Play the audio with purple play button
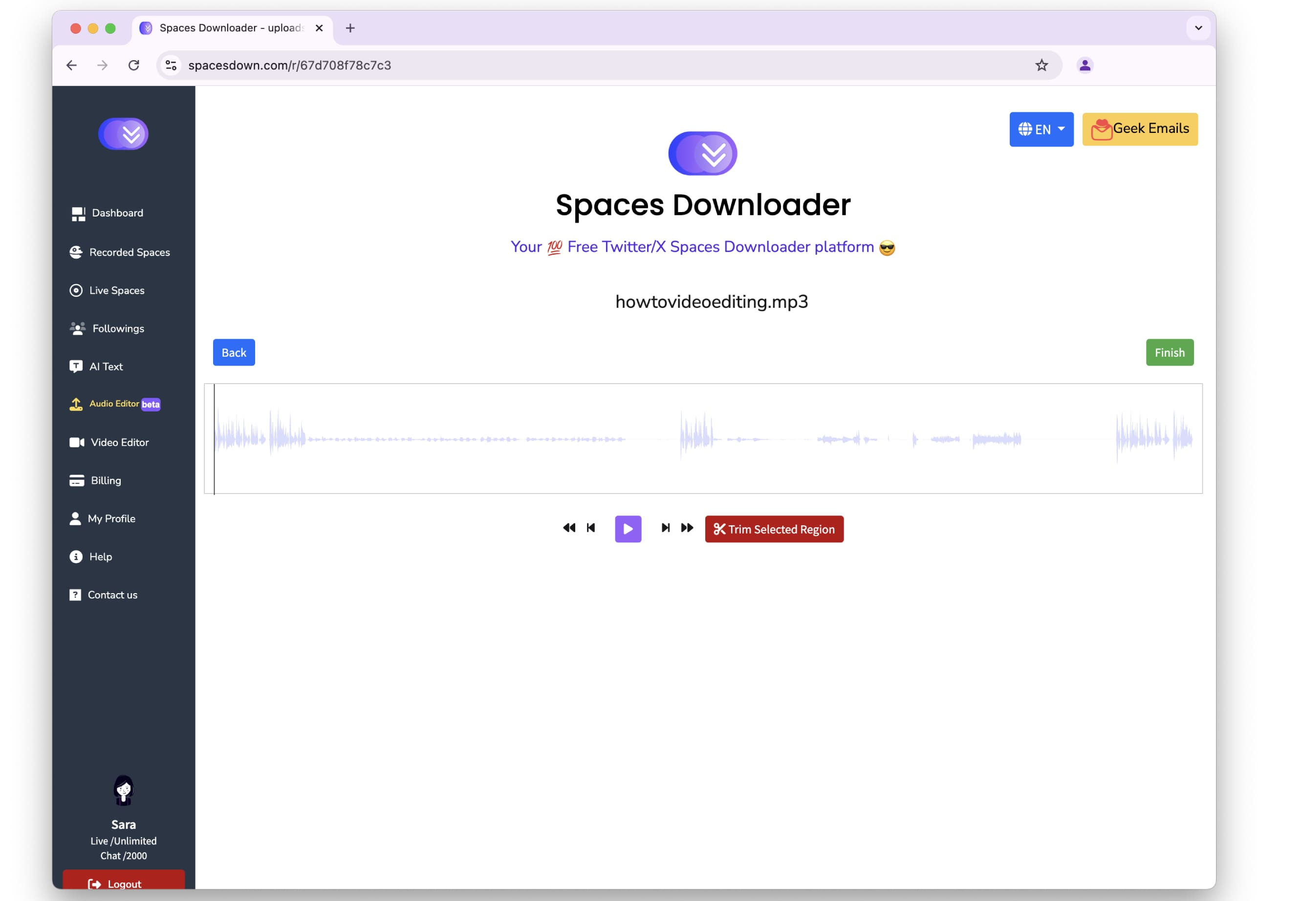This screenshot has width=1302, height=901. 628,529
